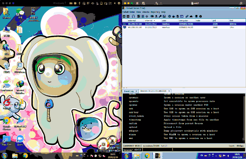This screenshot has height=159, width=246.
Task: Click the MS Office Macro document icon
Action: pos(177,16)
